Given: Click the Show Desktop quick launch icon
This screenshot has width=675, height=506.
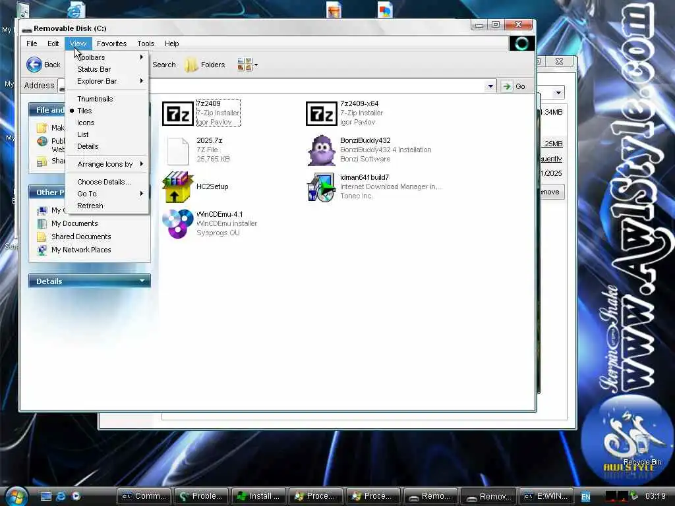Looking at the screenshot, I should (x=46, y=496).
